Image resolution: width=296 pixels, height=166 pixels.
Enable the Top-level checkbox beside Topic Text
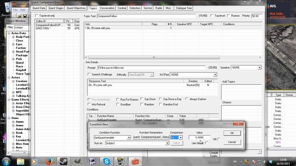(212, 16)
